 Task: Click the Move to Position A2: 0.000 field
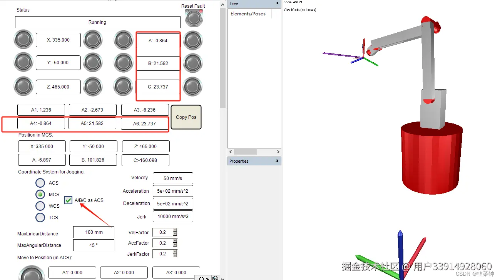click(124, 273)
